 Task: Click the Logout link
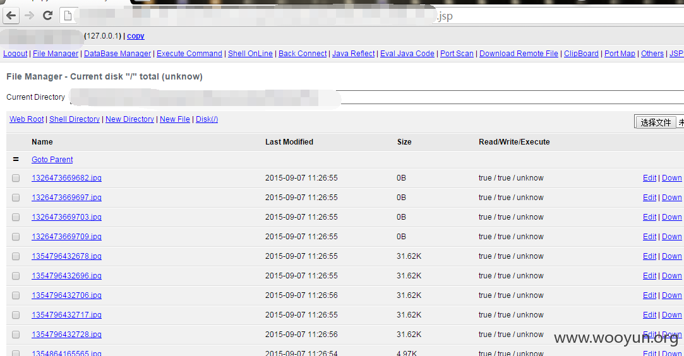pos(15,54)
